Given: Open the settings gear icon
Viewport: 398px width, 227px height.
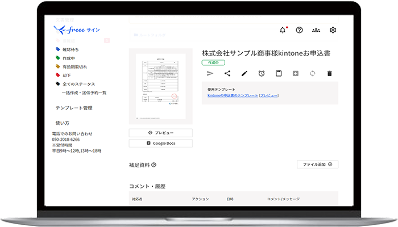Looking at the screenshot, I should [333, 30].
